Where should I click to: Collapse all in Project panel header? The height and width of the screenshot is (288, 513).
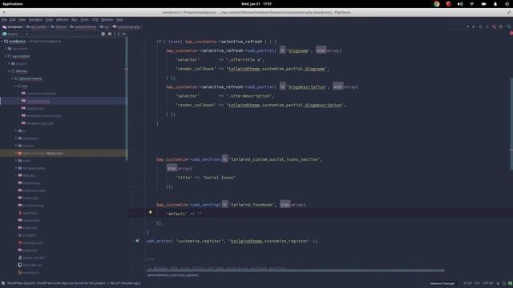tap(110, 34)
